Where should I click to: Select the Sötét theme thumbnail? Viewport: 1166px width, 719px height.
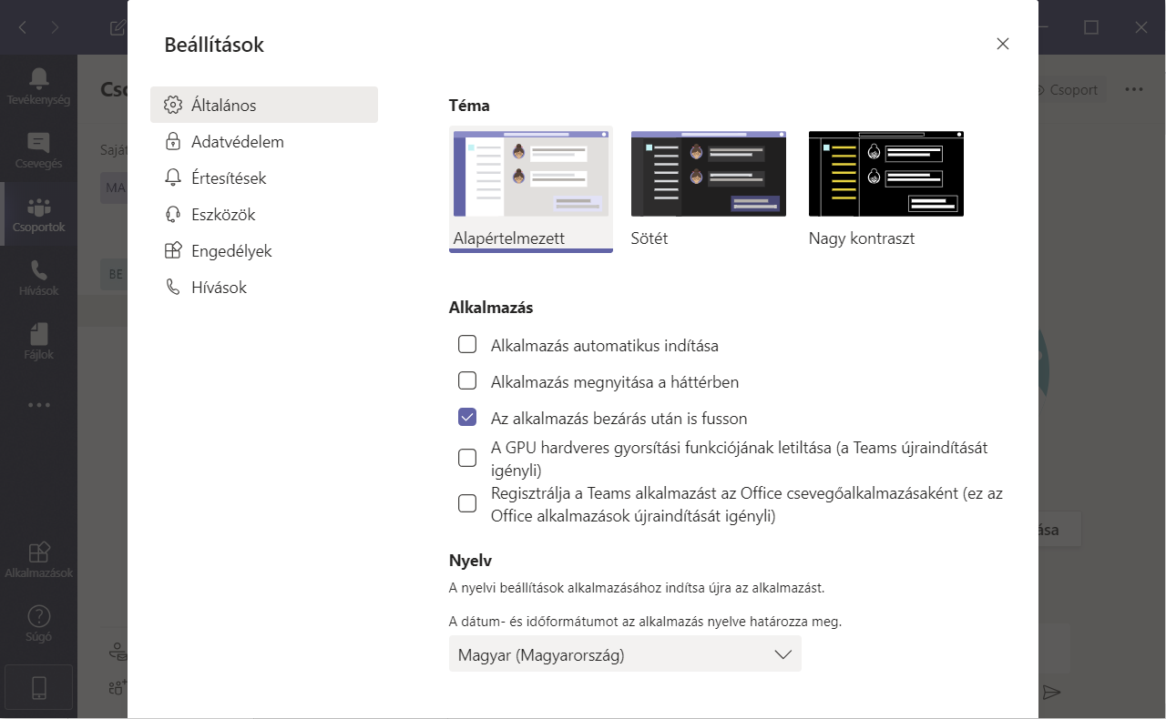(708, 174)
